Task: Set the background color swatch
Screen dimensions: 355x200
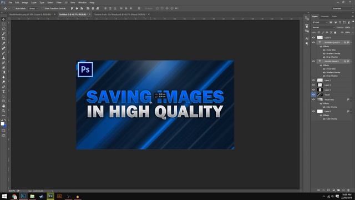Action: (5, 126)
